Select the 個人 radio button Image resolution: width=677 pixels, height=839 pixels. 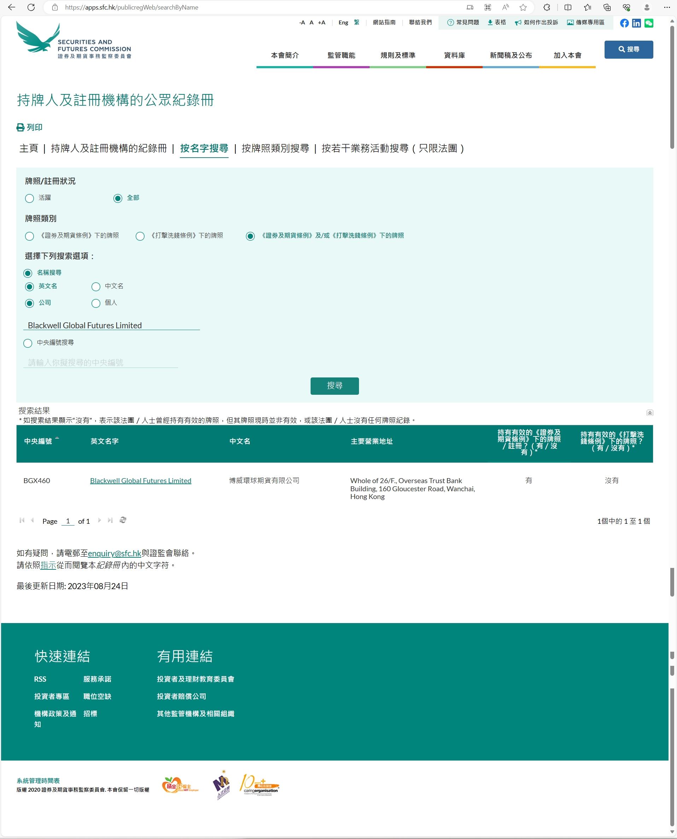[95, 303]
